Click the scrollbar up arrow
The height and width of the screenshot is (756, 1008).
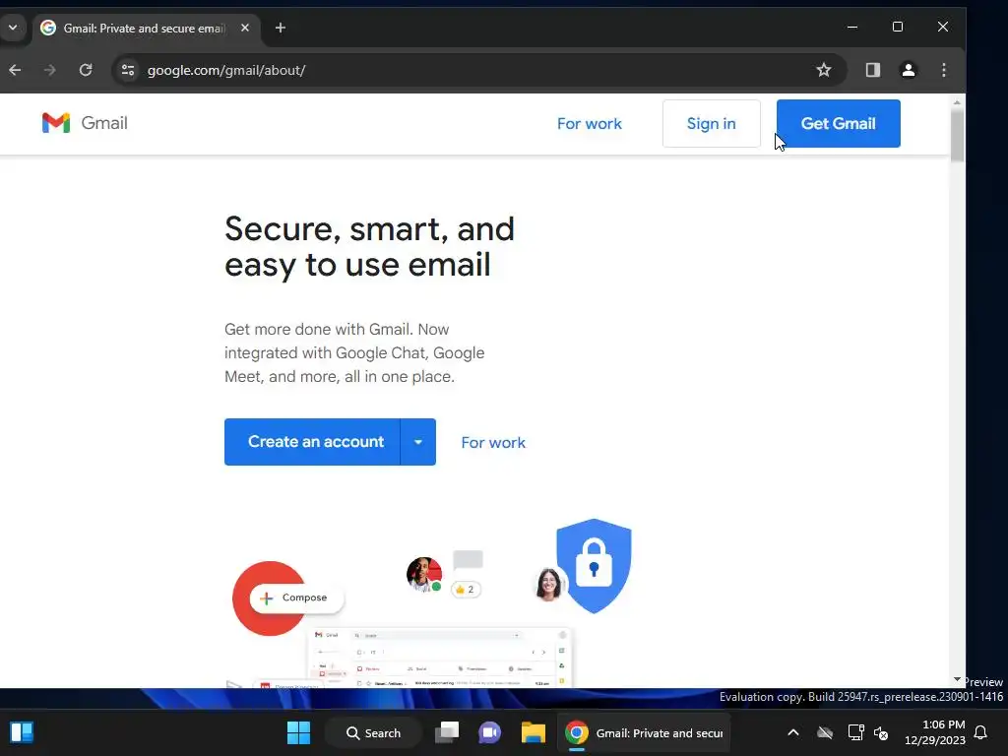(x=957, y=101)
